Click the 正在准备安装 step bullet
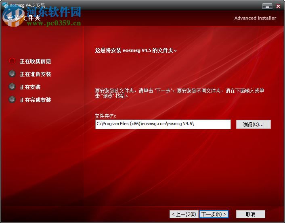The width and height of the screenshot is (285, 223). tap(12, 74)
